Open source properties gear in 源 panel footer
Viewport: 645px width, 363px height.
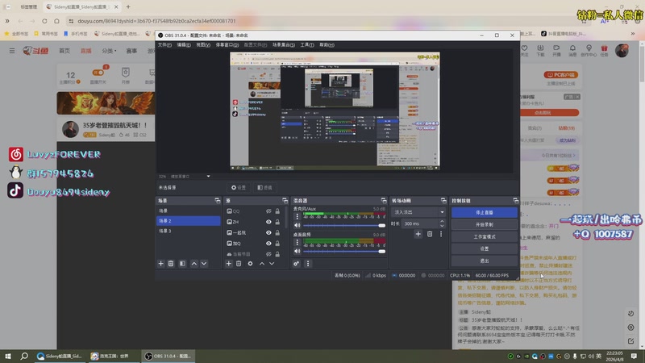pyautogui.click(x=250, y=264)
